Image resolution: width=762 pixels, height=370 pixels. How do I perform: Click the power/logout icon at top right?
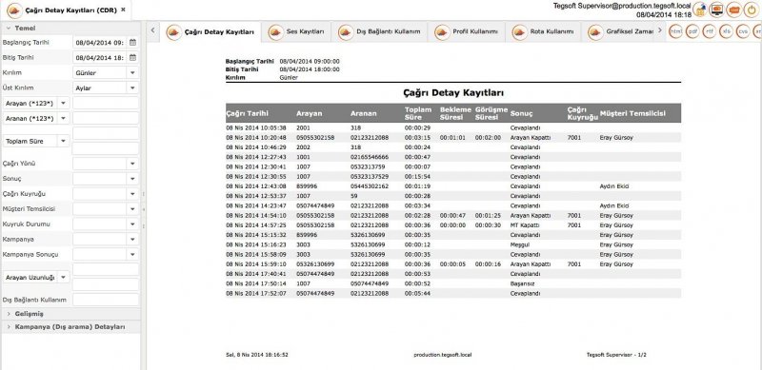click(x=752, y=10)
